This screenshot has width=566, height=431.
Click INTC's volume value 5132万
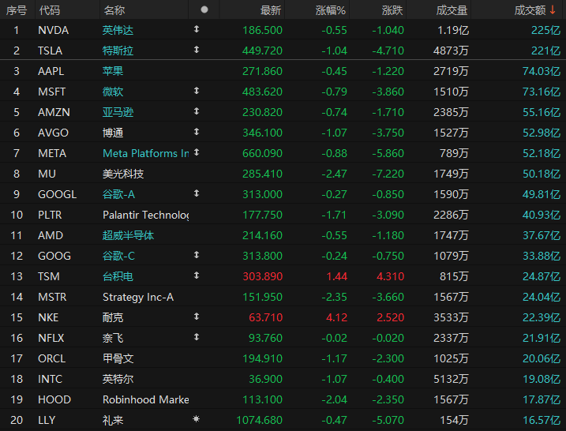451,380
